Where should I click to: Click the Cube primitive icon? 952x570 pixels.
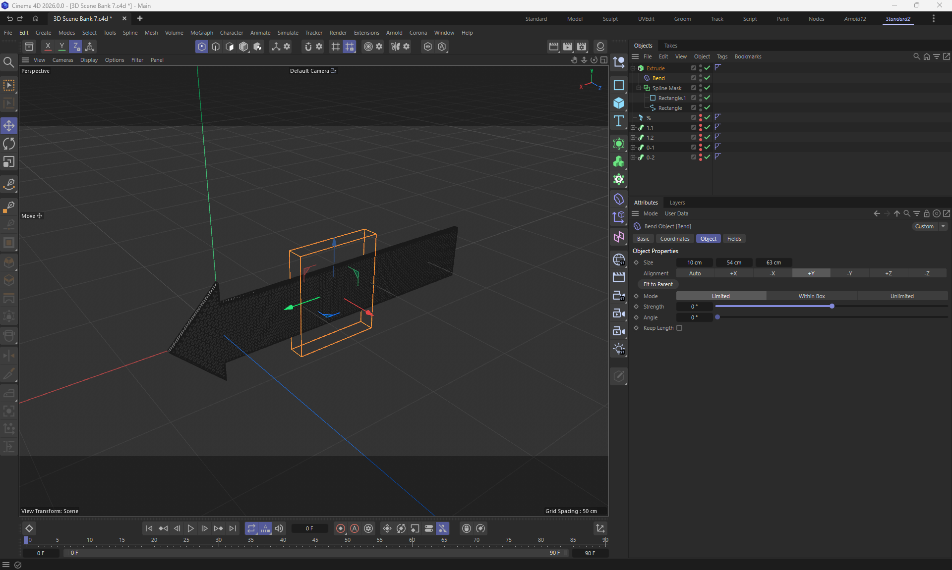(x=618, y=103)
